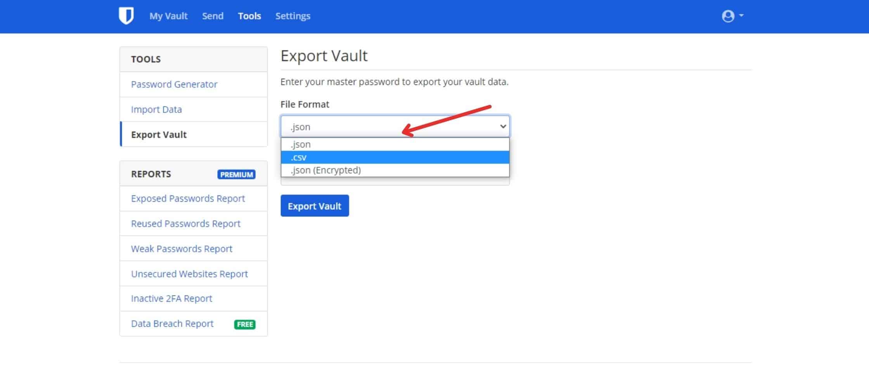Click the PREMIUM badge beside Reports
Screen dimensions: 869x384
point(236,175)
